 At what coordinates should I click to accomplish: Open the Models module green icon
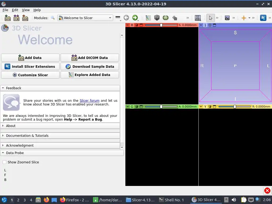click(x=165, y=18)
